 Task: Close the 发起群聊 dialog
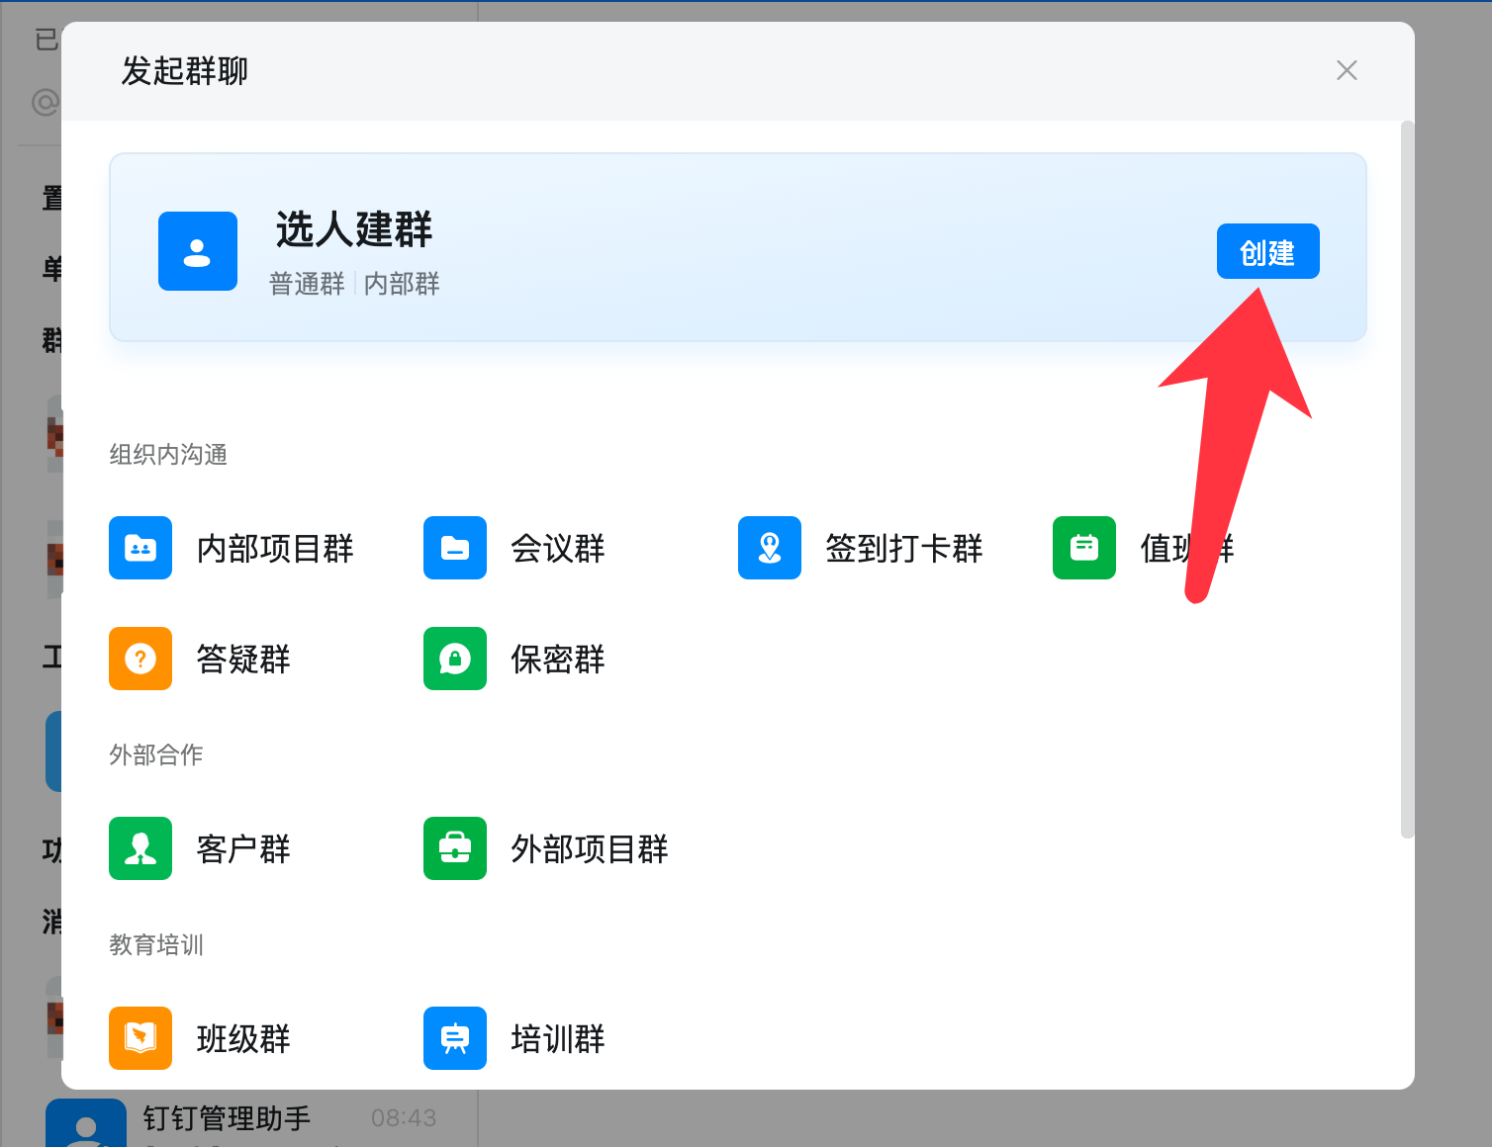point(1347,70)
